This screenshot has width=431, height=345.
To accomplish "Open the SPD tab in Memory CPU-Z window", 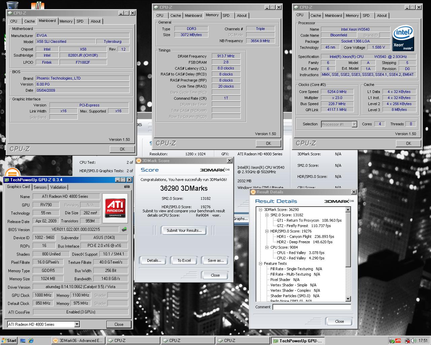I will click(226, 15).
